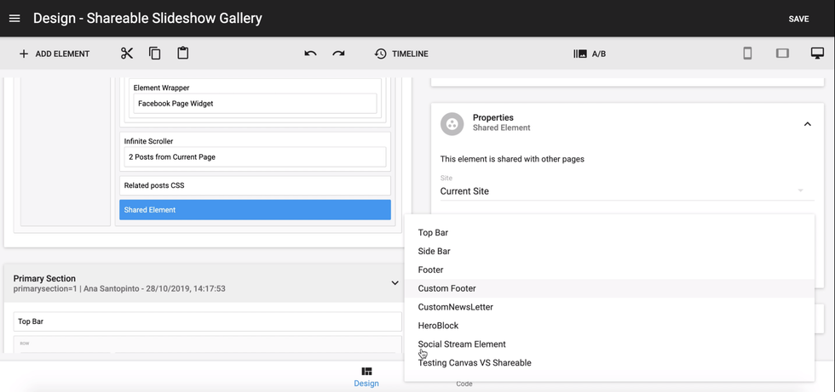Choose Custom Footer in dropdown list
The width and height of the screenshot is (835, 392).
coord(447,288)
